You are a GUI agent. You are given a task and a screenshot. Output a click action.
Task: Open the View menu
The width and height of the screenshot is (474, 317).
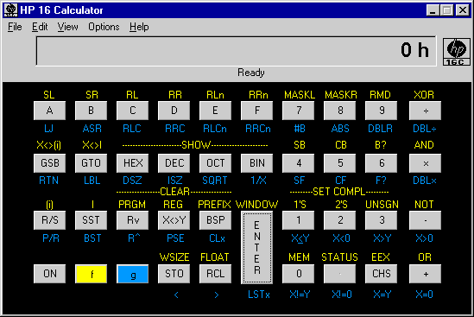coord(67,27)
